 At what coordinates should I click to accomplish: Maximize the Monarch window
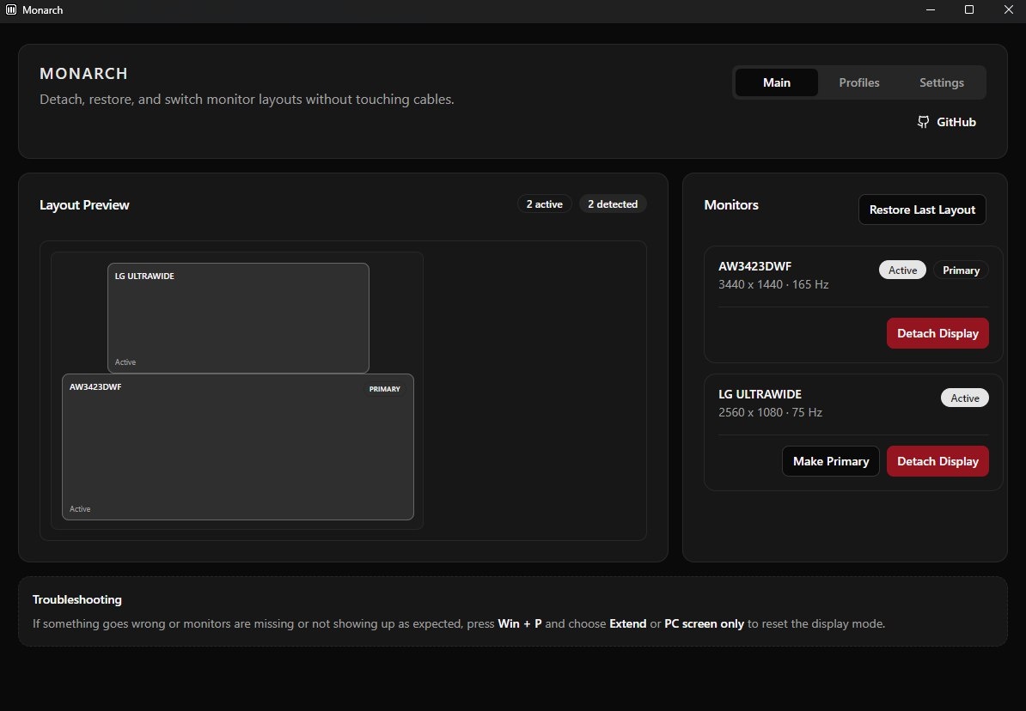(969, 9)
